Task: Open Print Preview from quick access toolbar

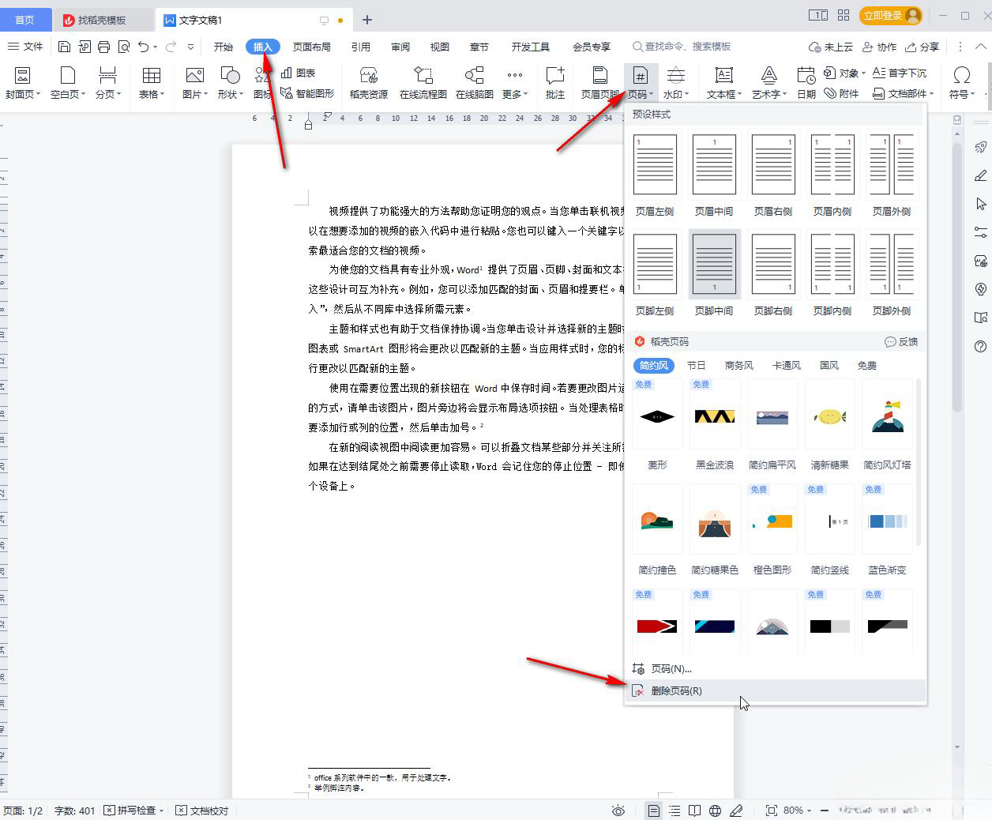Action: click(x=123, y=47)
